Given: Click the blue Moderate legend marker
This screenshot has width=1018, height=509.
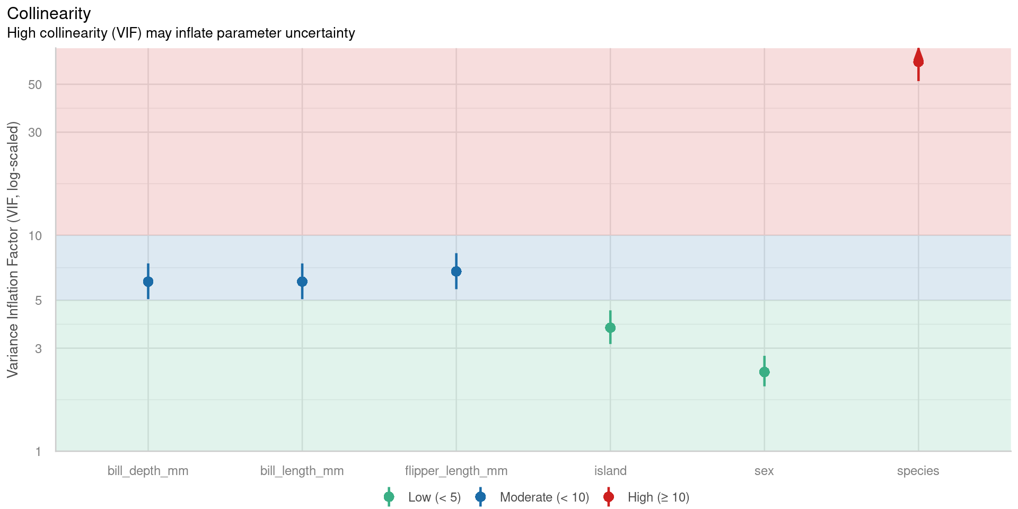Looking at the screenshot, I should tap(480, 497).
